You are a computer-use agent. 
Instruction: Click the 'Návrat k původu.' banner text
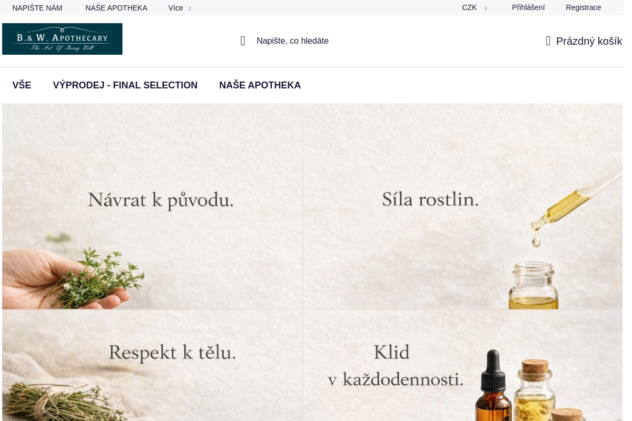(x=160, y=200)
